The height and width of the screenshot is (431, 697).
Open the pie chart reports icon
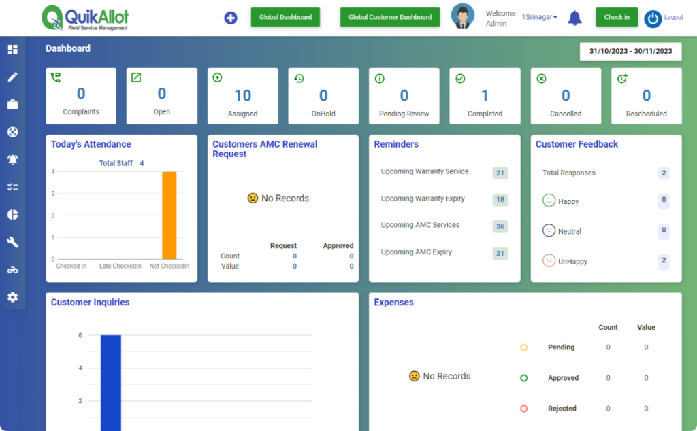pos(12,214)
